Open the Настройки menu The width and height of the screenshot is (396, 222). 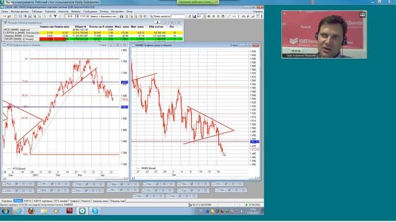117,12
